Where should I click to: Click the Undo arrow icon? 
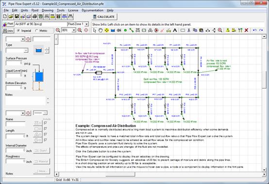click(x=254, y=31)
